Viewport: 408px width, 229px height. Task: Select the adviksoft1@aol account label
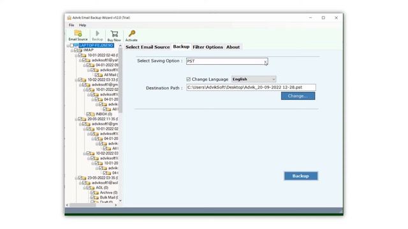tap(105, 183)
